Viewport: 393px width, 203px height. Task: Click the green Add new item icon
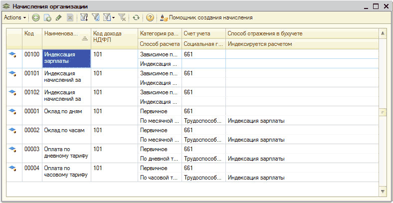click(x=36, y=17)
